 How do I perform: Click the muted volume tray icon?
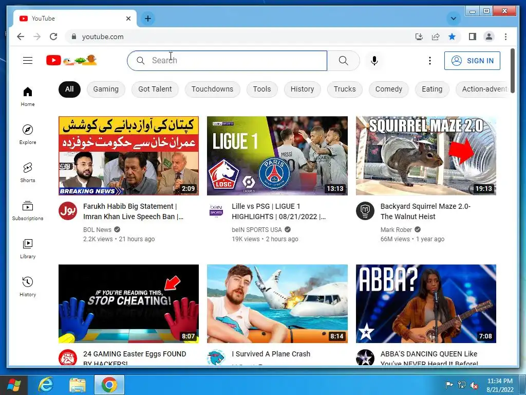point(474,385)
